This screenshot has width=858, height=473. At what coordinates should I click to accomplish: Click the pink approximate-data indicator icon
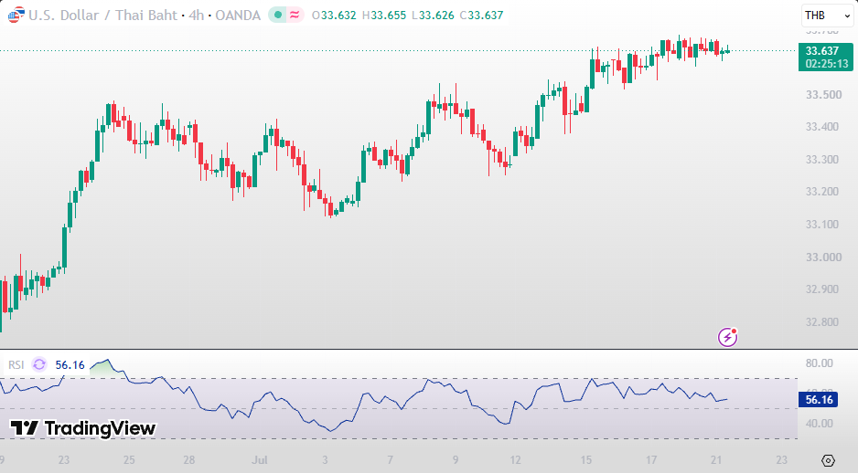click(x=295, y=16)
